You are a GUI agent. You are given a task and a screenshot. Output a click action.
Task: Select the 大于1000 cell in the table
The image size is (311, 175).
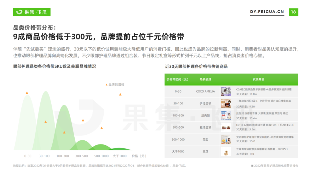[x=178, y=152]
